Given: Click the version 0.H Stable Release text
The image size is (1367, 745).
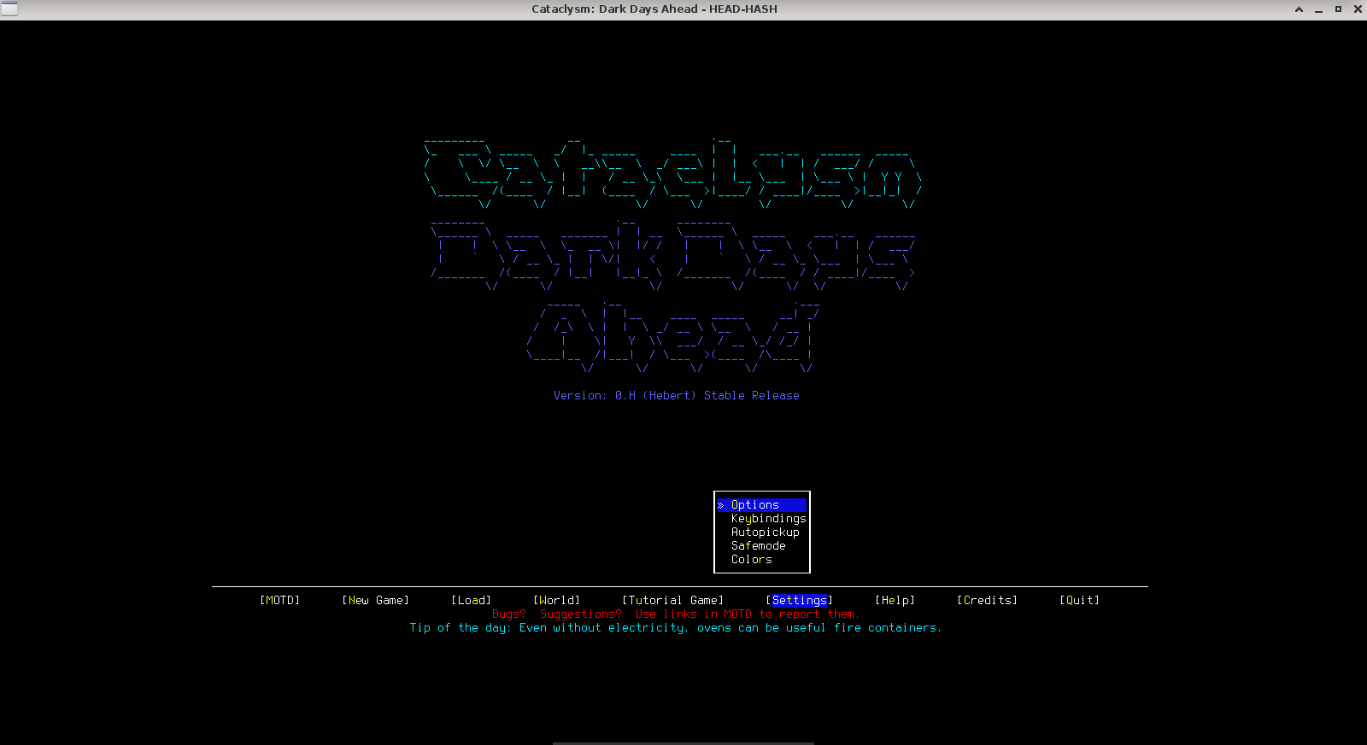Looking at the screenshot, I should [676, 396].
